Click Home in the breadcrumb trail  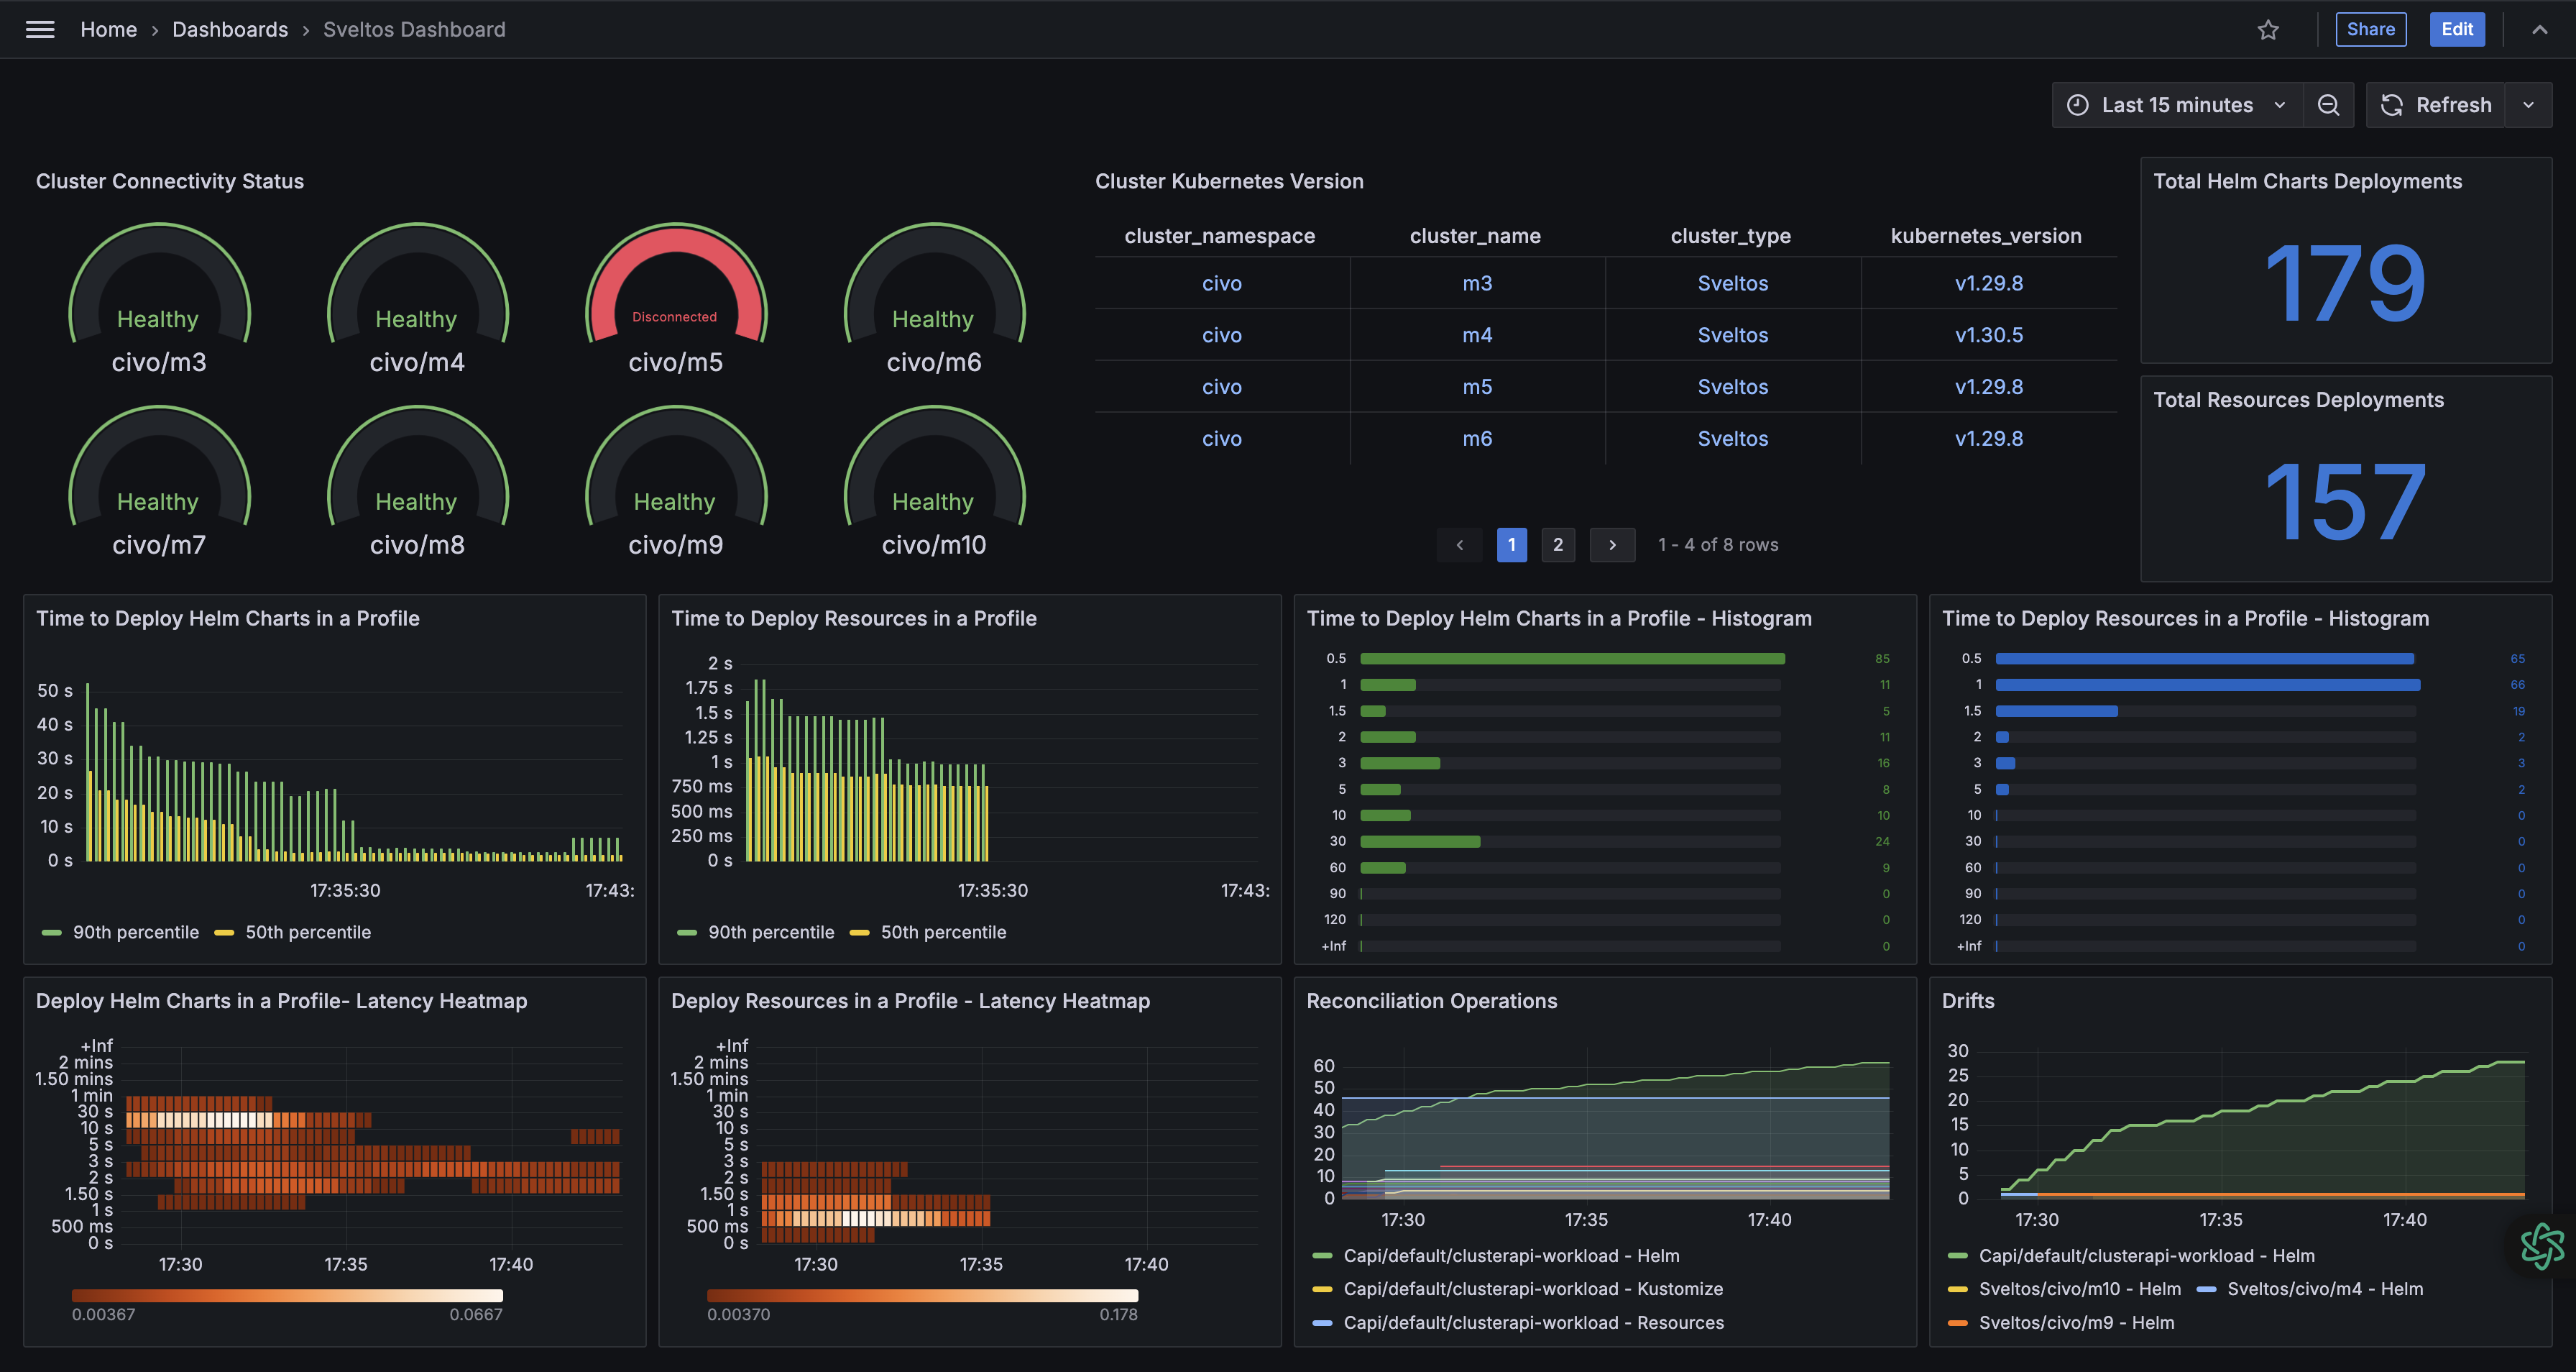click(x=108, y=29)
